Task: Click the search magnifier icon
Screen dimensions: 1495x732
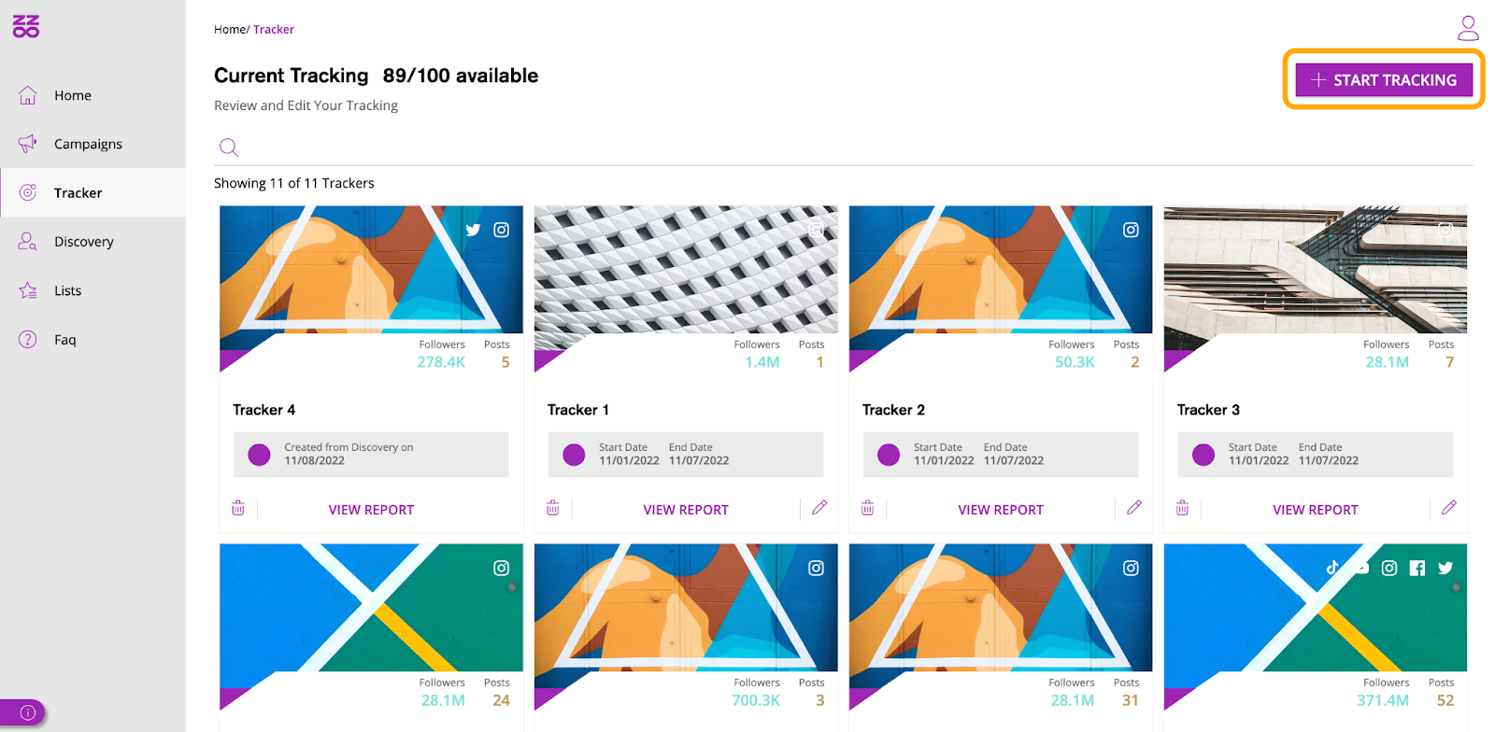Action: pos(229,148)
